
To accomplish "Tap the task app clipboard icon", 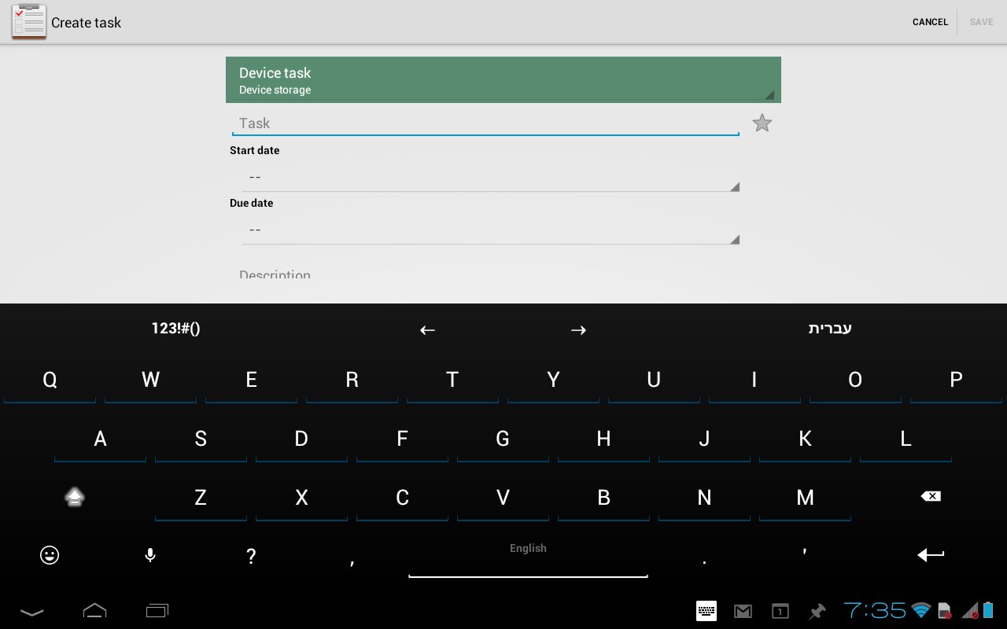I will click(28, 22).
